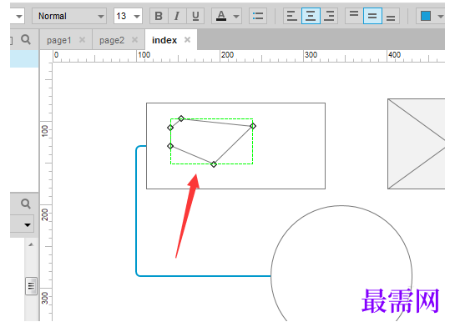Image resolution: width=455 pixels, height=327 pixels.
Task: Align text to the left
Action: tap(291, 16)
